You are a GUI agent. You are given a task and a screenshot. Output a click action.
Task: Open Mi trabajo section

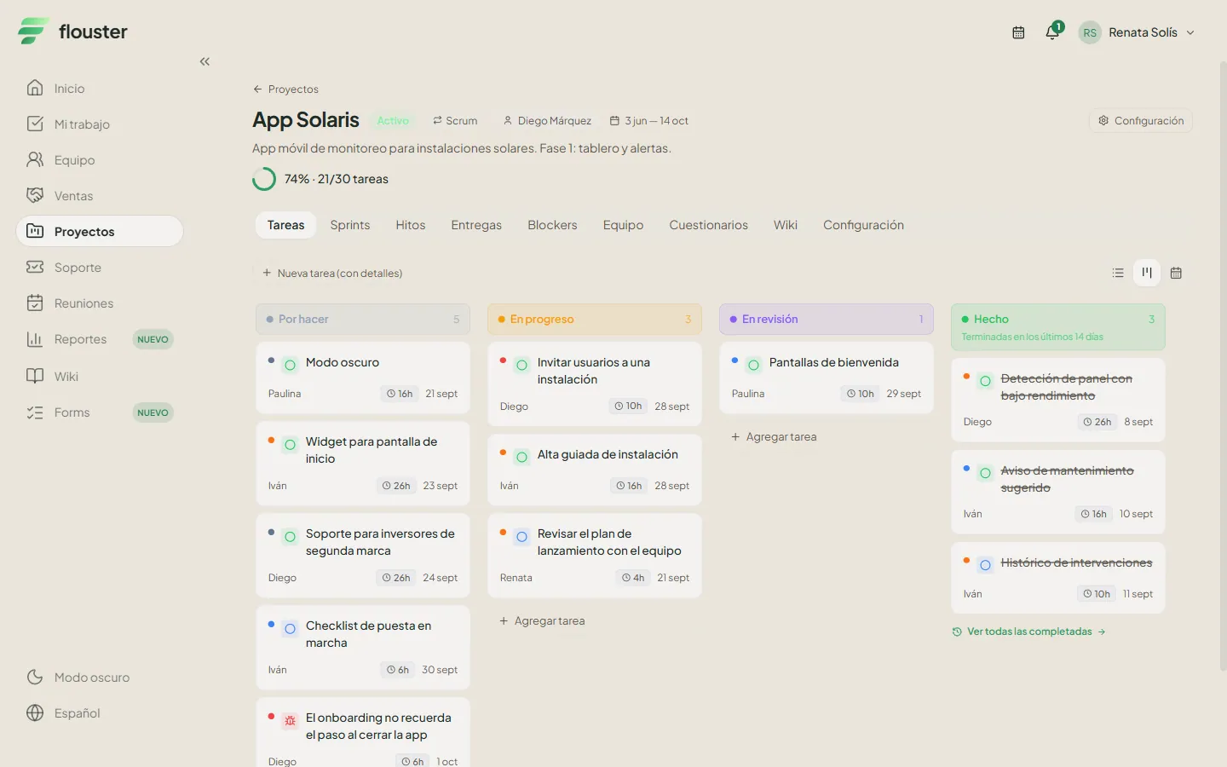point(100,124)
